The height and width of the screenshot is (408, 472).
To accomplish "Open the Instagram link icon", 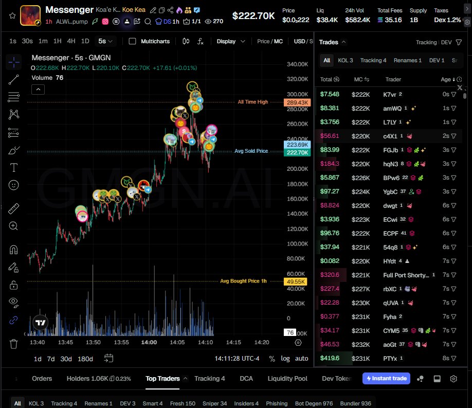I will coord(105,22).
